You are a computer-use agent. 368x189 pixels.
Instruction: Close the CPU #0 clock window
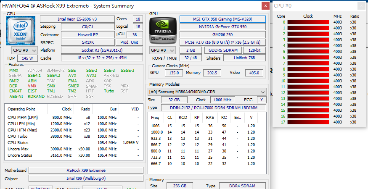click(x=361, y=5)
